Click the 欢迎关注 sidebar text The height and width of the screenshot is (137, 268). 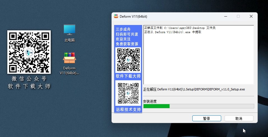tap(123, 39)
